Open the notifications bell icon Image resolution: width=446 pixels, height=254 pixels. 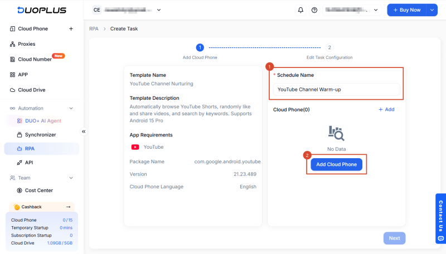coord(300,10)
